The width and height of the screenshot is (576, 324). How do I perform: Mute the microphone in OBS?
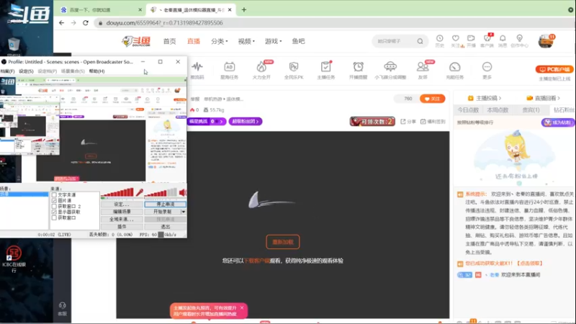point(139,192)
